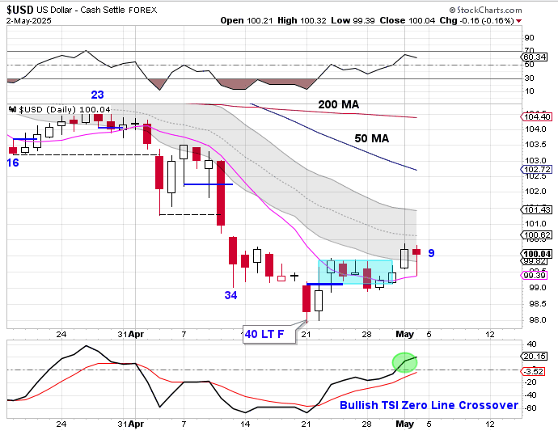Click the $USD ticker symbol title
This screenshot has width=558, height=435.
(x=22, y=10)
